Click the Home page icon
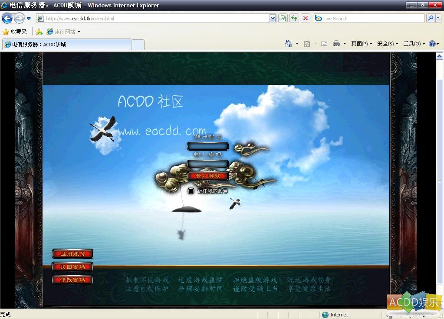This screenshot has height=319, width=444. tap(289, 44)
